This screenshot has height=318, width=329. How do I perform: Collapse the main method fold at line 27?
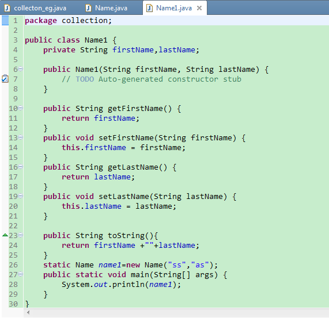(x=20, y=274)
